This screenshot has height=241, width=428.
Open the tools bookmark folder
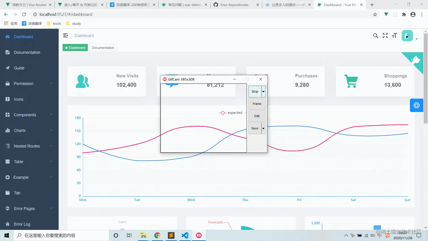pyautogui.click(x=54, y=24)
